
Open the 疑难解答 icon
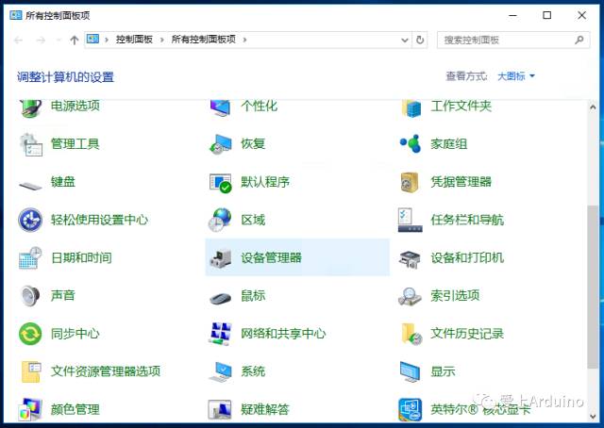[x=220, y=409]
